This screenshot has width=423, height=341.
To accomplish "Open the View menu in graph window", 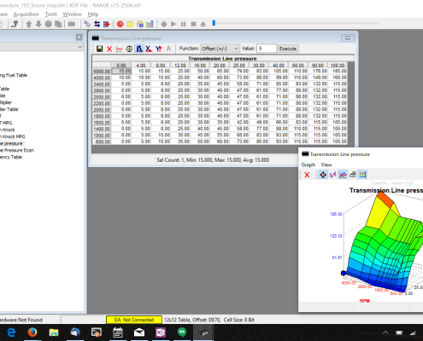I will 326,165.
